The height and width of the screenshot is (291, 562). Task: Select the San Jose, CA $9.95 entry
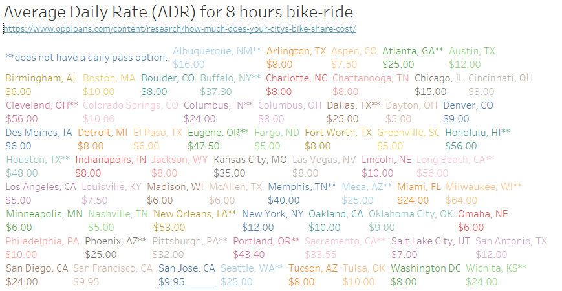pos(187,275)
